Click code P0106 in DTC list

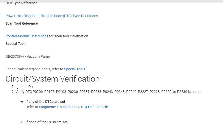click(37, 92)
